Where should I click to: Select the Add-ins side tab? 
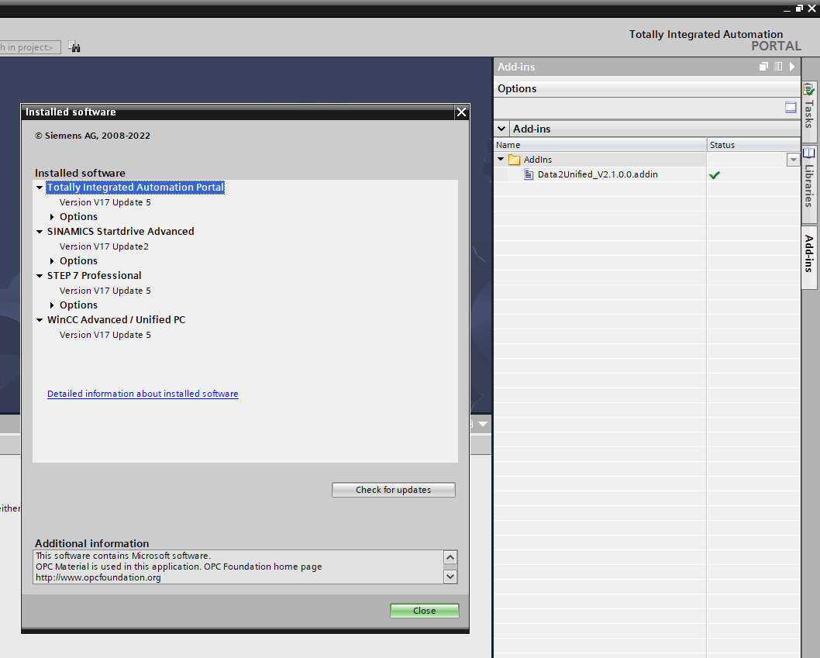click(809, 257)
